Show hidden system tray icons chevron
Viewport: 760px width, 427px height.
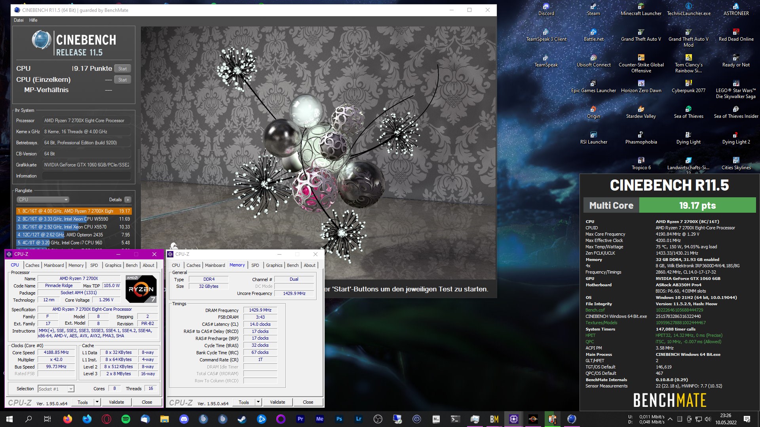[670, 419]
